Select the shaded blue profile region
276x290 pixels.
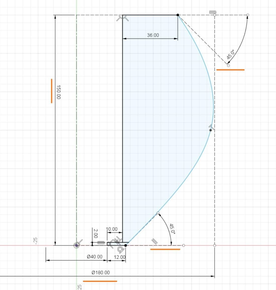163,126
